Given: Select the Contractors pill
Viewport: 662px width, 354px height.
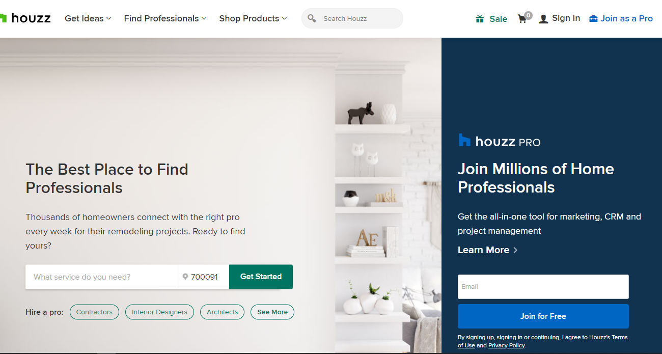Looking at the screenshot, I should tap(94, 312).
